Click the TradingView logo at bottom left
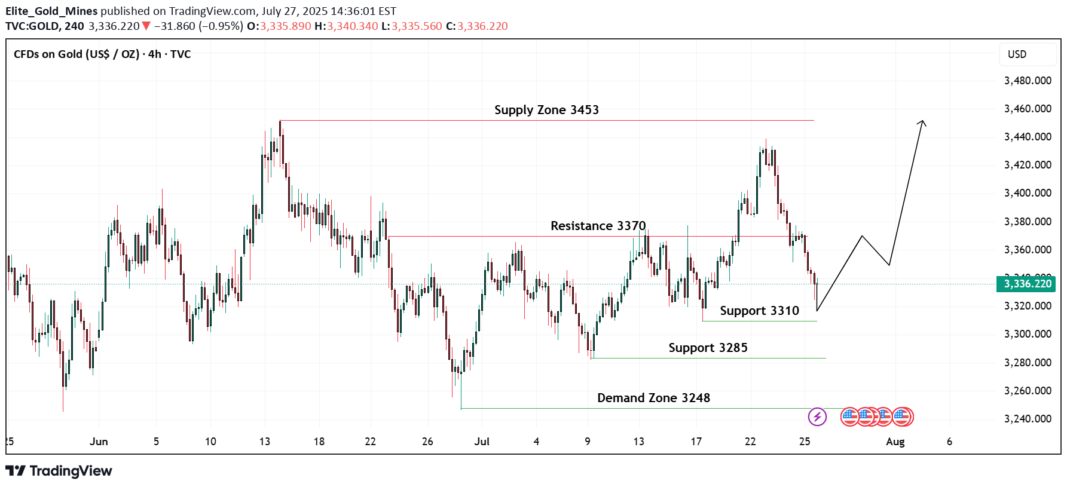This screenshot has width=1067, height=487. click(59, 471)
